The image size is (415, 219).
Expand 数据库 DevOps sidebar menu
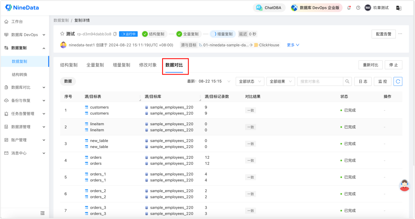(x=25, y=35)
